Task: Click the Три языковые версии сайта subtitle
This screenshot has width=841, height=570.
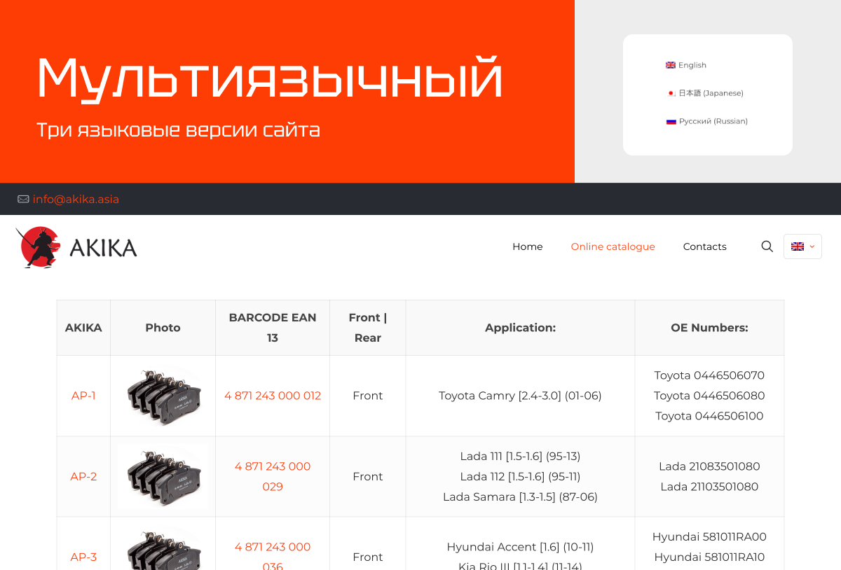Action: (179, 130)
